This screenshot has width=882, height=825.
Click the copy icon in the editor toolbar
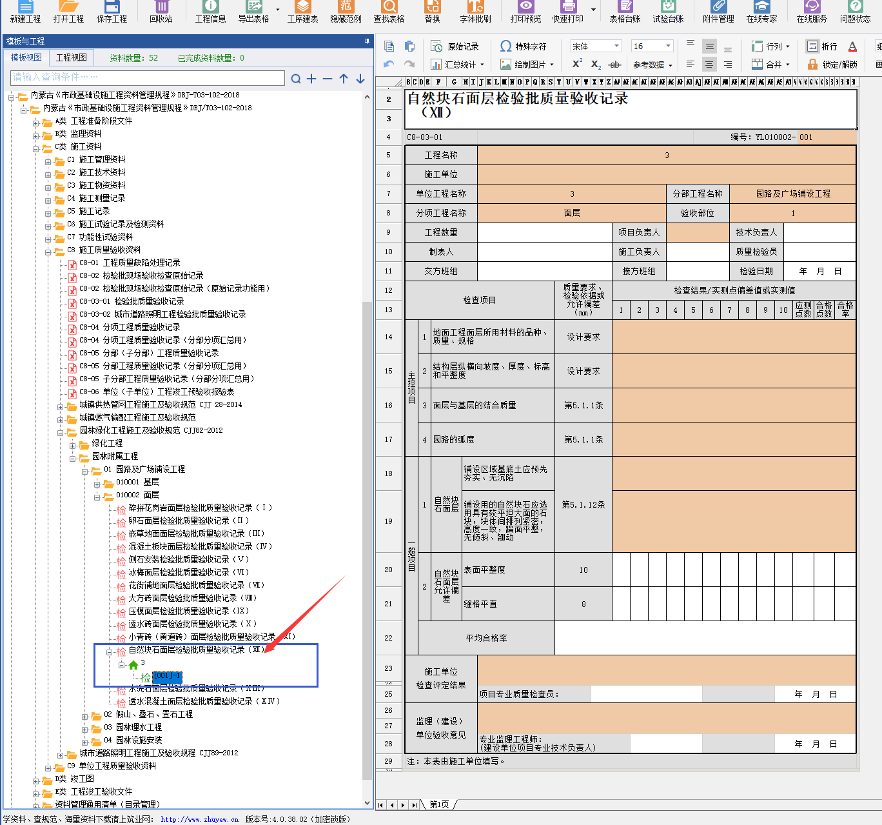[x=389, y=46]
